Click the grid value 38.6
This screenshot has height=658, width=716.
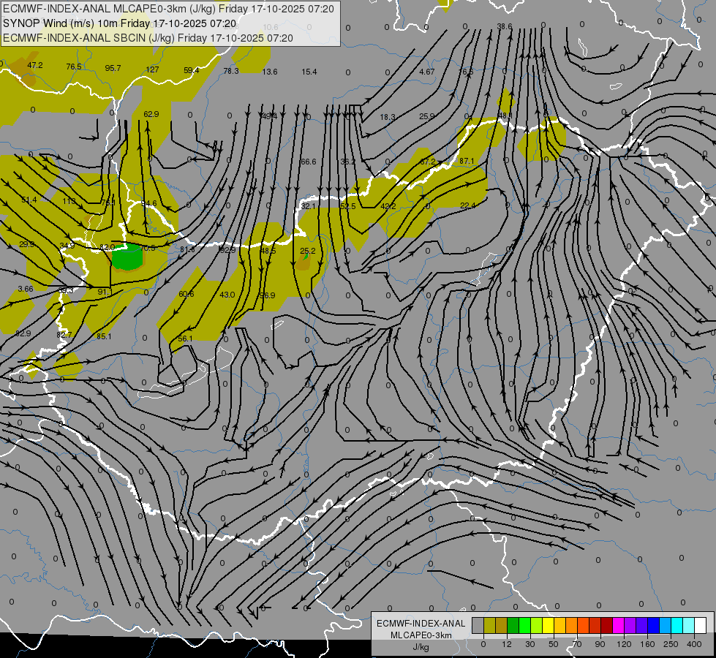[505, 26]
